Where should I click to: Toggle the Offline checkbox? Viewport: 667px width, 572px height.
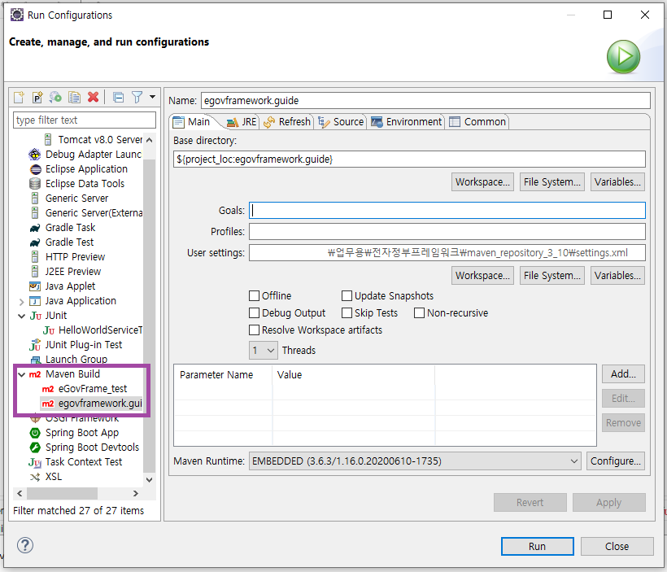coord(254,296)
